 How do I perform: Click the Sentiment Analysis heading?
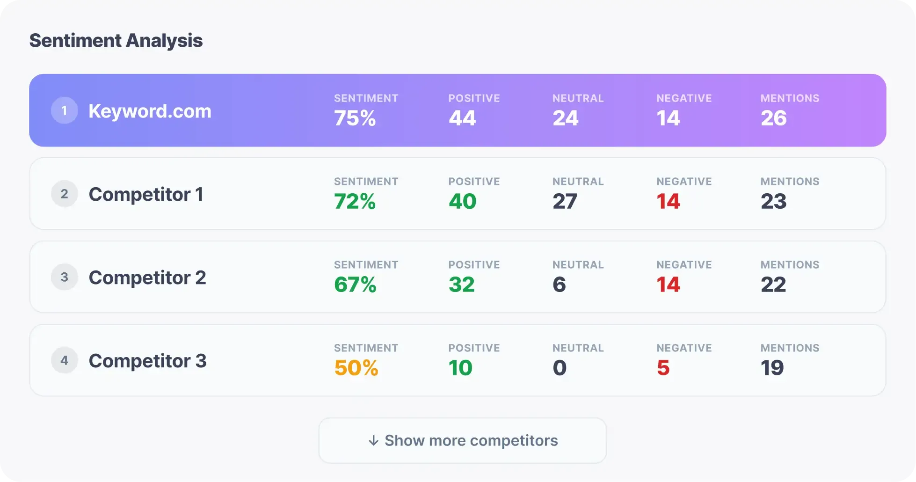[116, 41]
